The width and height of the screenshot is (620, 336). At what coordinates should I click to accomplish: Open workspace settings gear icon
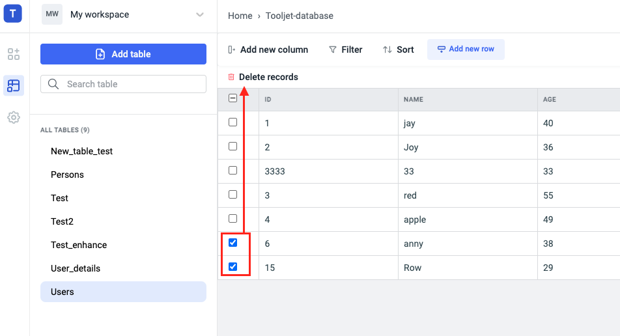coord(14,118)
